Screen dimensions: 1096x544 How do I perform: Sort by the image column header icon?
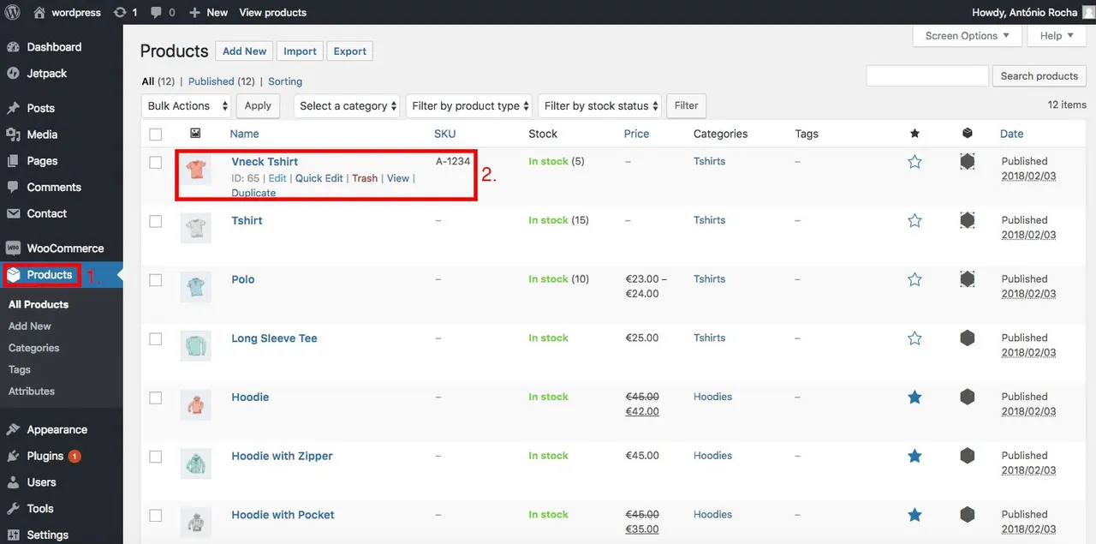click(x=195, y=134)
